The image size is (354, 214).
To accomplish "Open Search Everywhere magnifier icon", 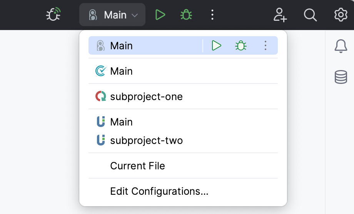I will 310,15.
